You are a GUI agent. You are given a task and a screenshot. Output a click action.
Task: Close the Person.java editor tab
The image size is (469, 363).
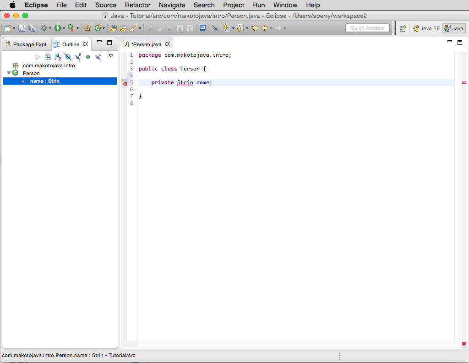coord(167,44)
